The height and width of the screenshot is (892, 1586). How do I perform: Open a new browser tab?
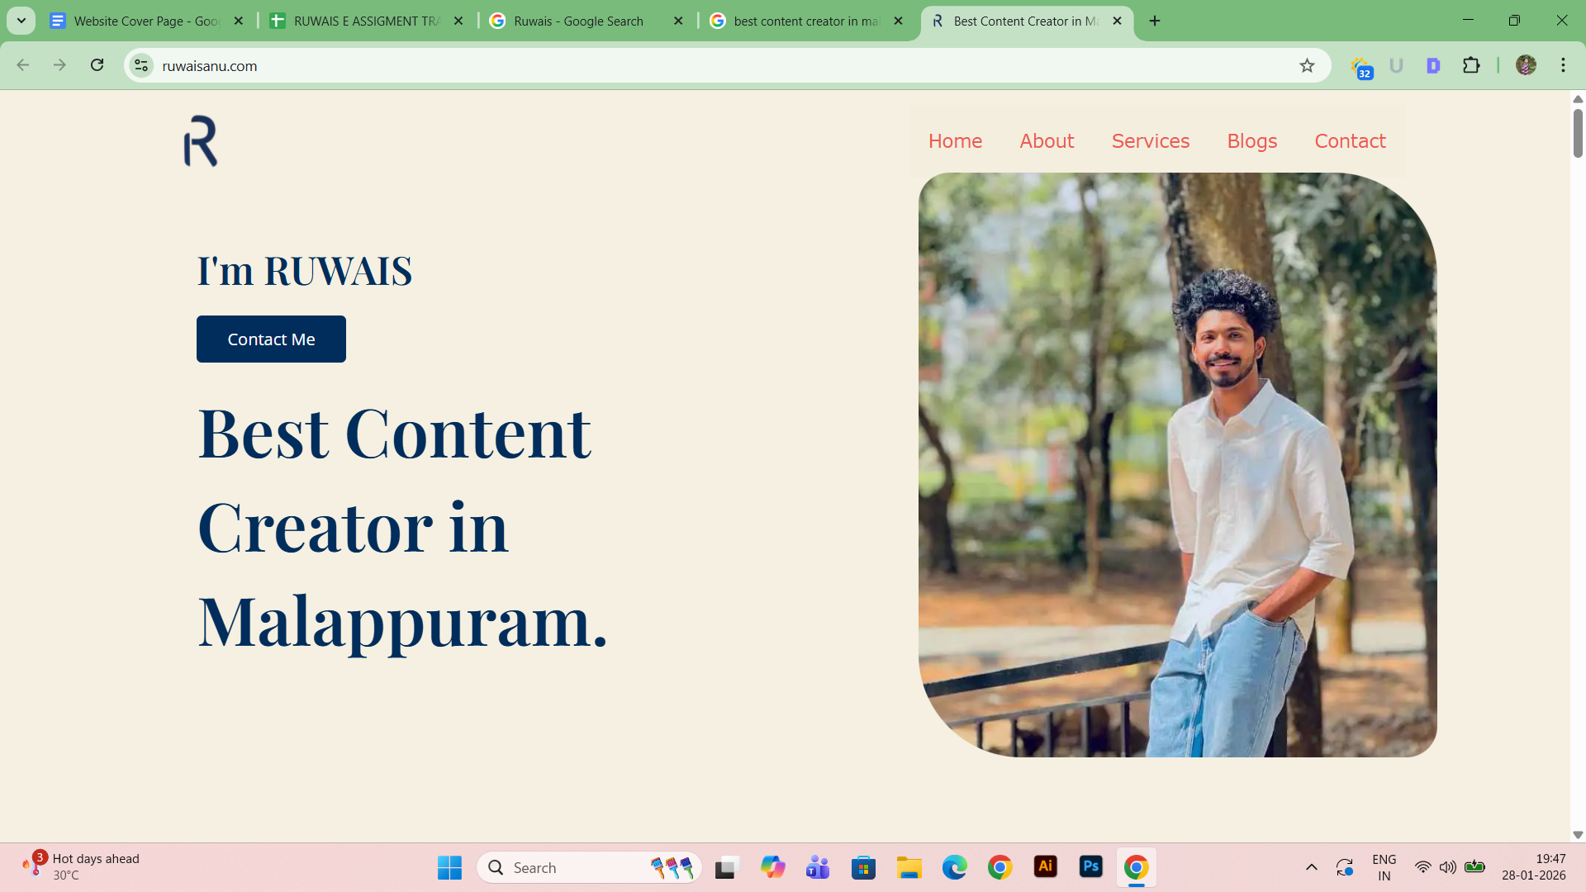tap(1155, 21)
